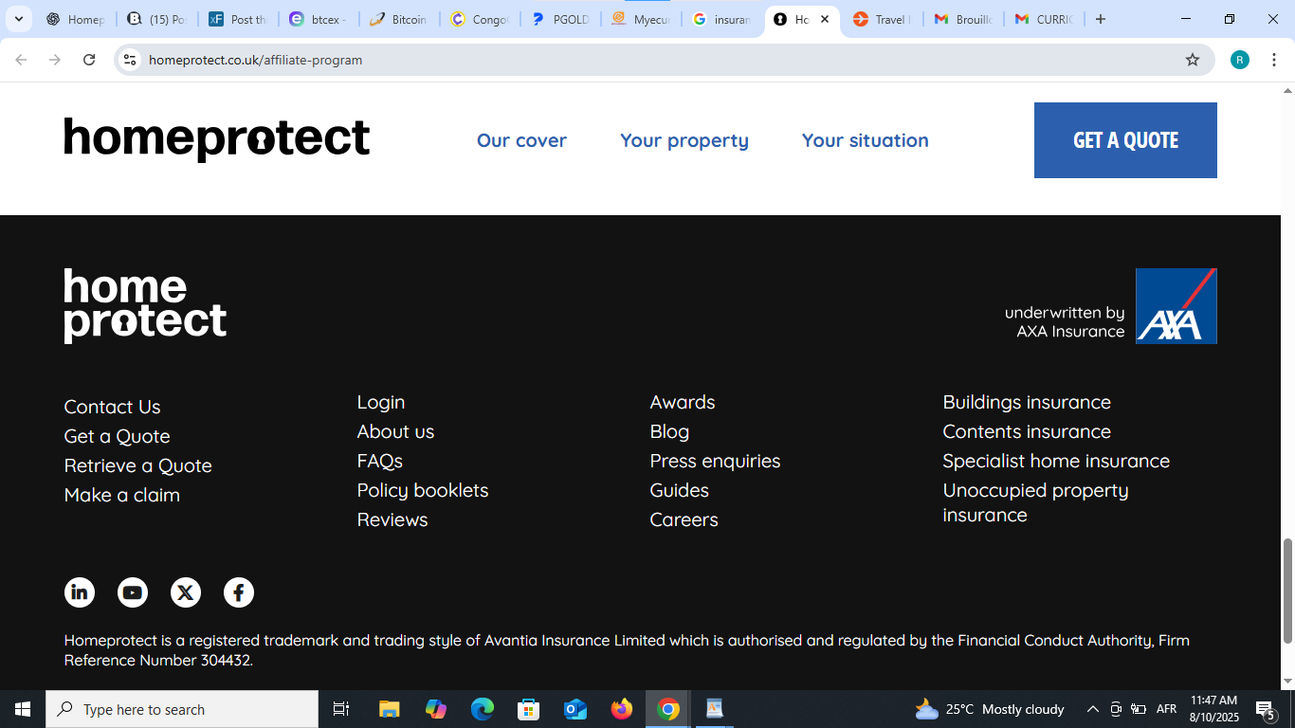Click the page vertical scrollbar thumb

[1287, 591]
